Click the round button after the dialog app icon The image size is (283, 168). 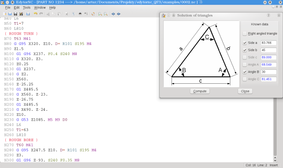(x=169, y=15)
